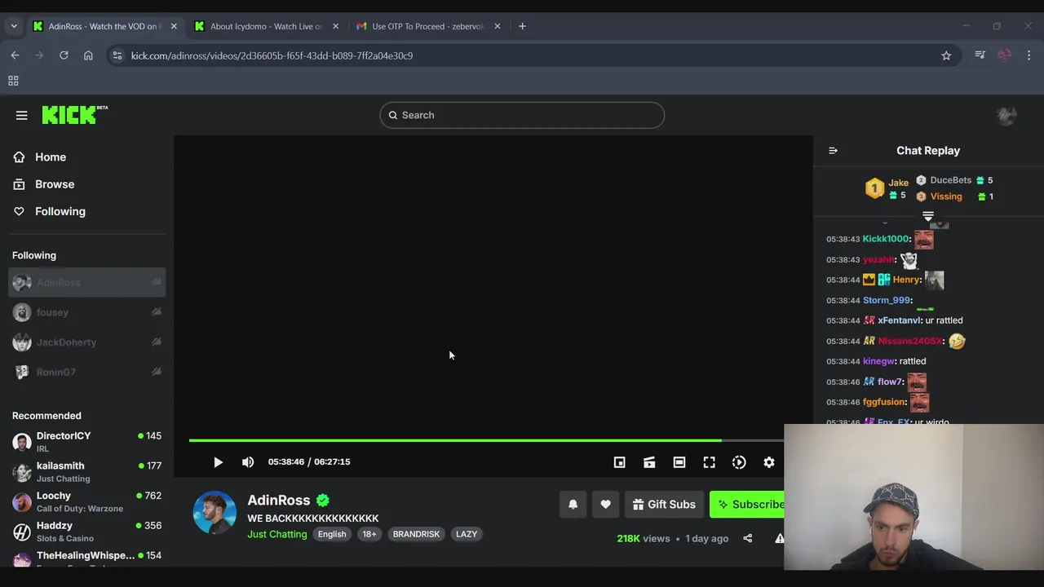The width and height of the screenshot is (1044, 587).
Task: Open the user profile avatar menu
Action: coord(1006,115)
